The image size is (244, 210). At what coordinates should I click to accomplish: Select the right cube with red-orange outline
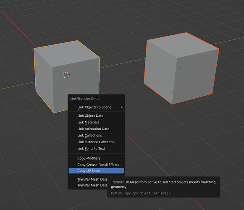pos(181,68)
